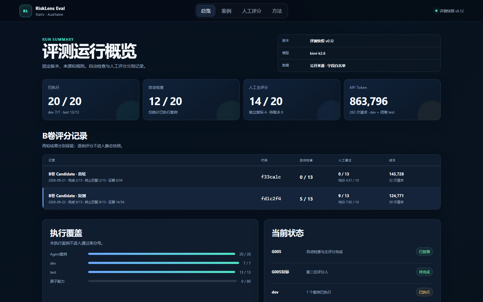
Task: Click the 待完成 badge for G005复标
Action: tap(424, 272)
